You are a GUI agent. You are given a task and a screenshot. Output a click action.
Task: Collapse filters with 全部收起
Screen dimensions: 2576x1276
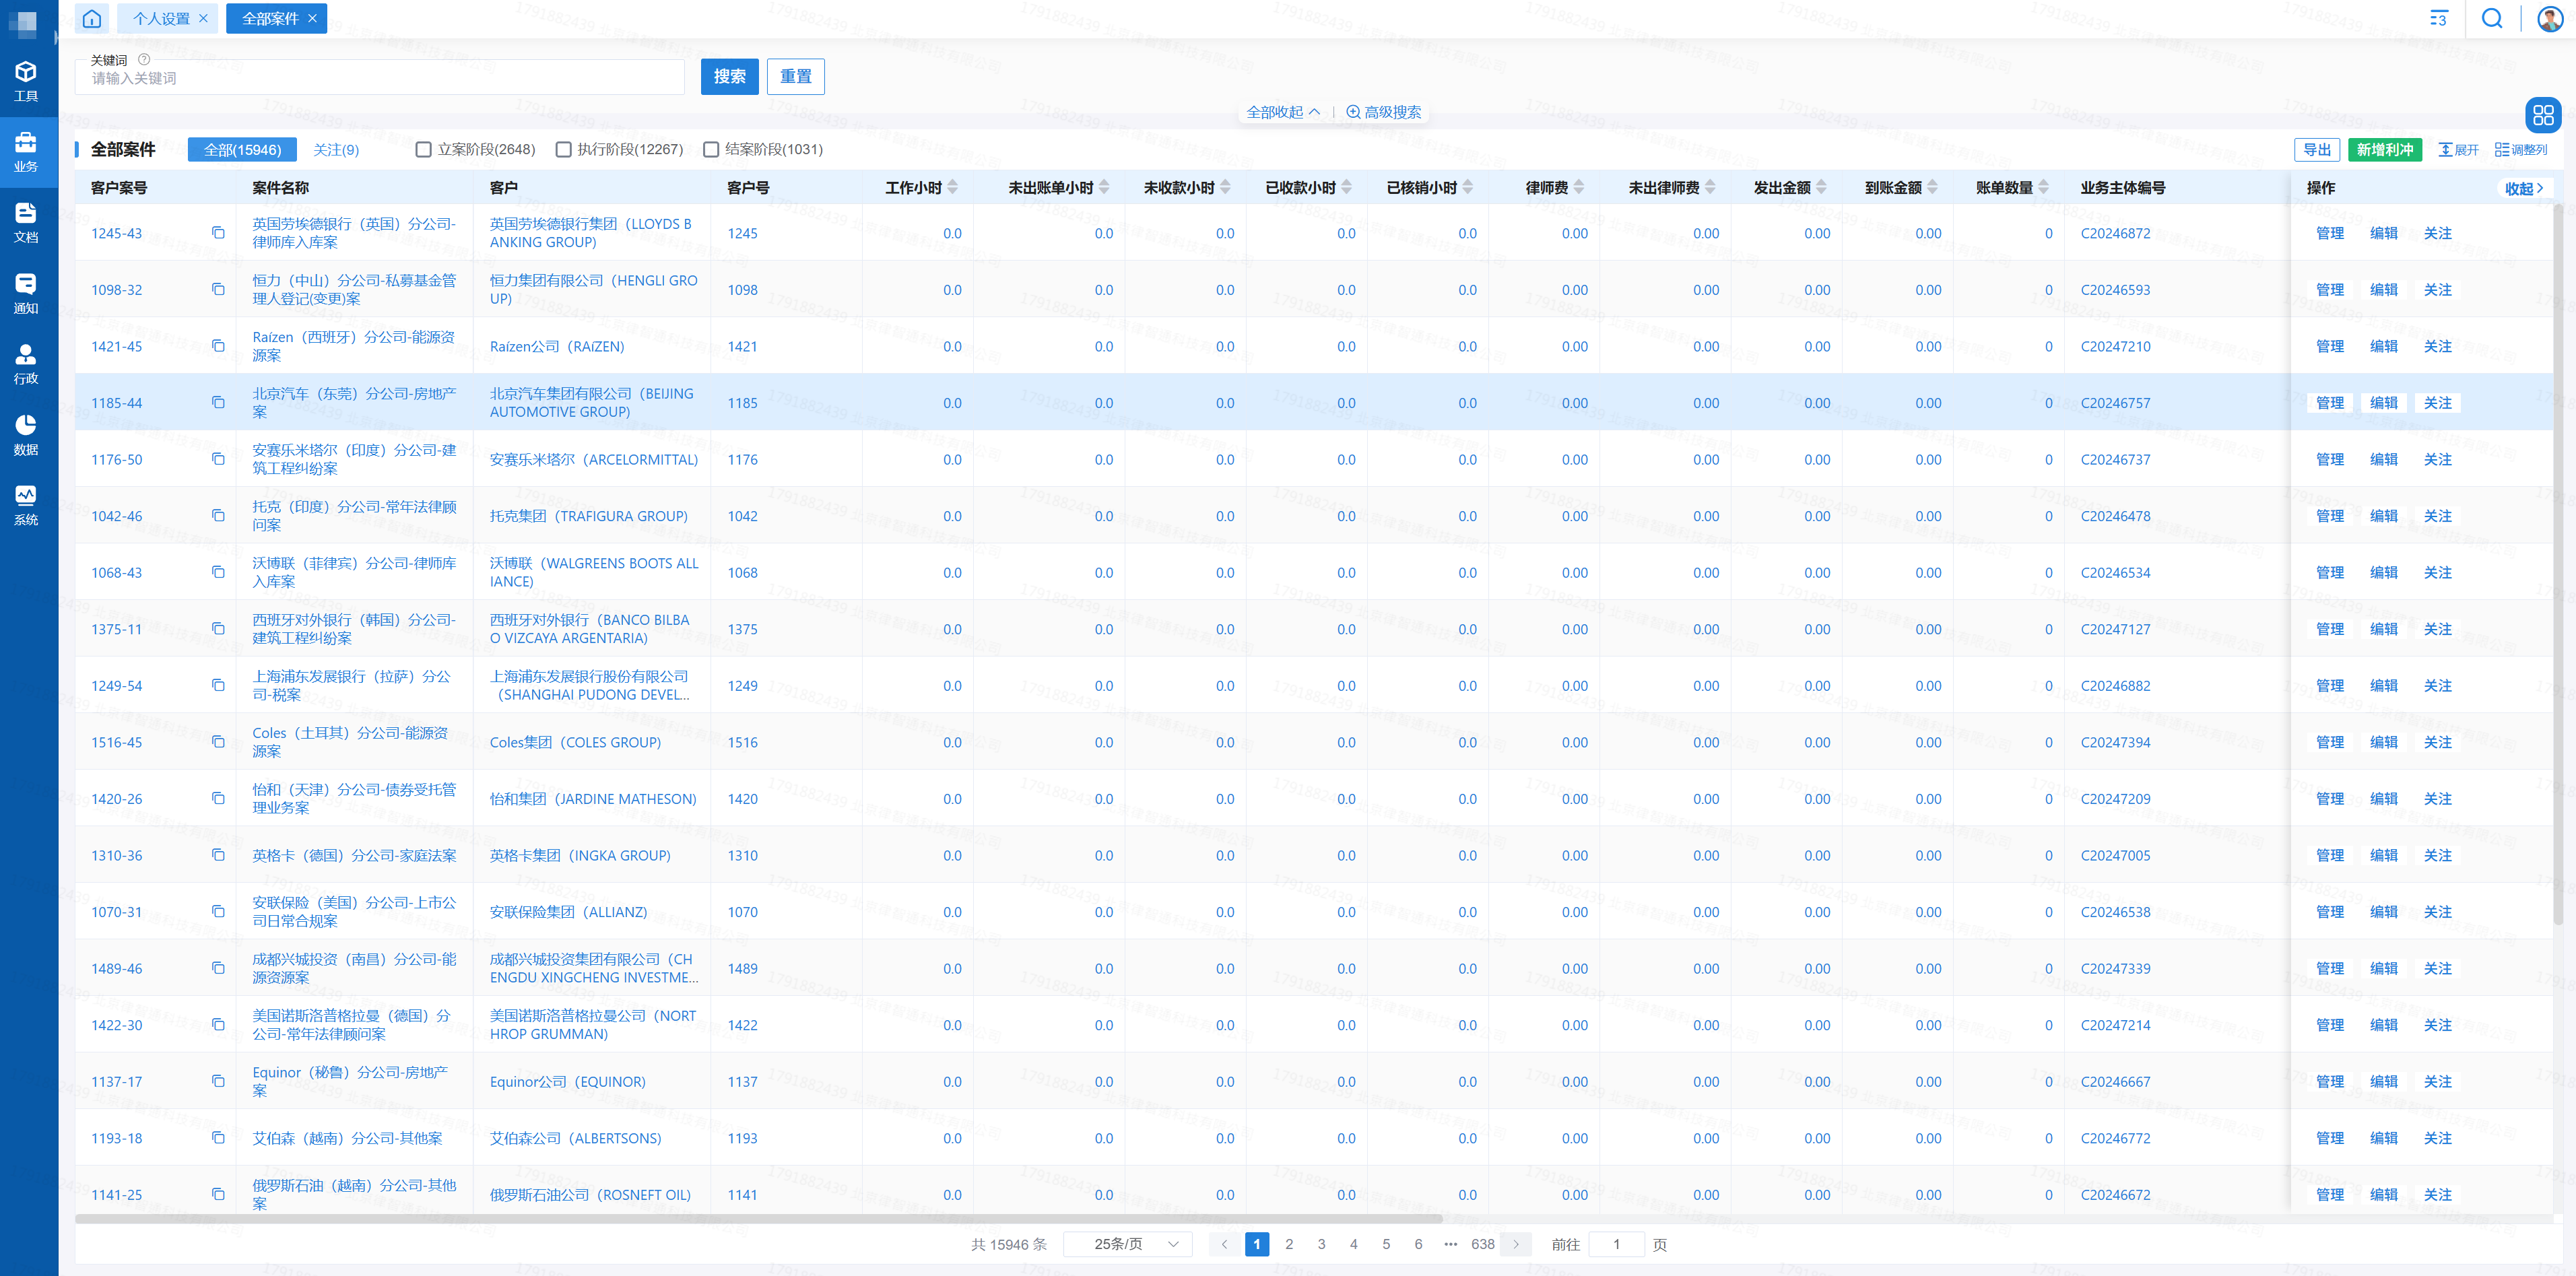coord(1283,112)
